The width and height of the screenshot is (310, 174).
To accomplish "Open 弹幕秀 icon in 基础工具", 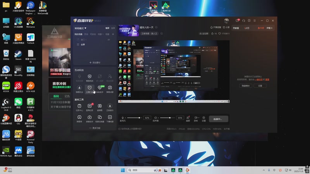I will click(79, 119).
